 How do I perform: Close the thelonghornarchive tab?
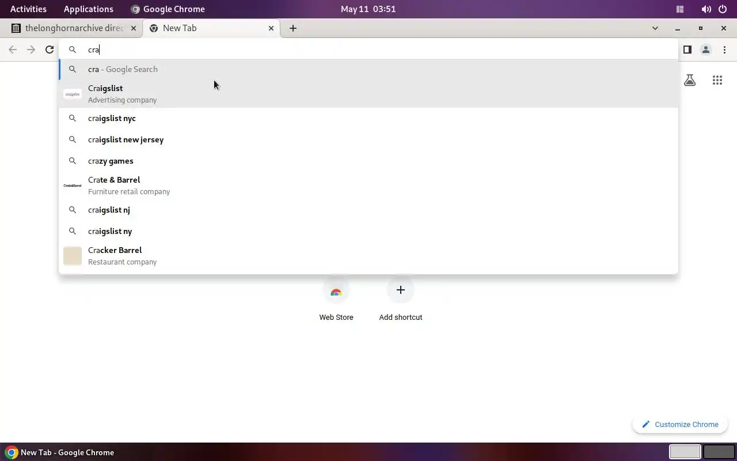tap(134, 28)
